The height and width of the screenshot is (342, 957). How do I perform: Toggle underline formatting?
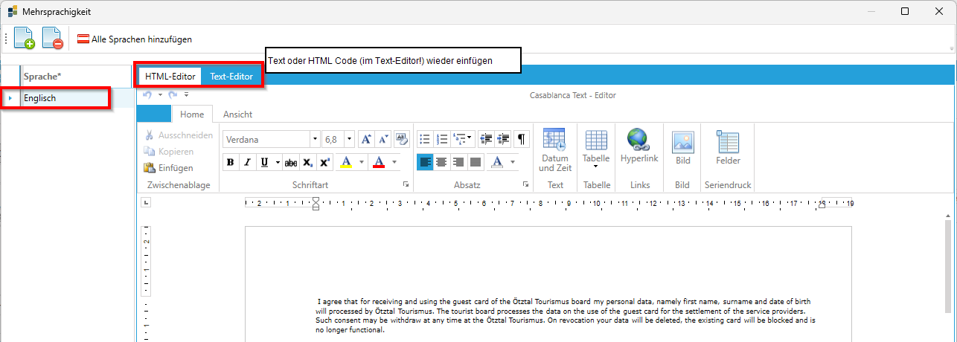pos(264,162)
